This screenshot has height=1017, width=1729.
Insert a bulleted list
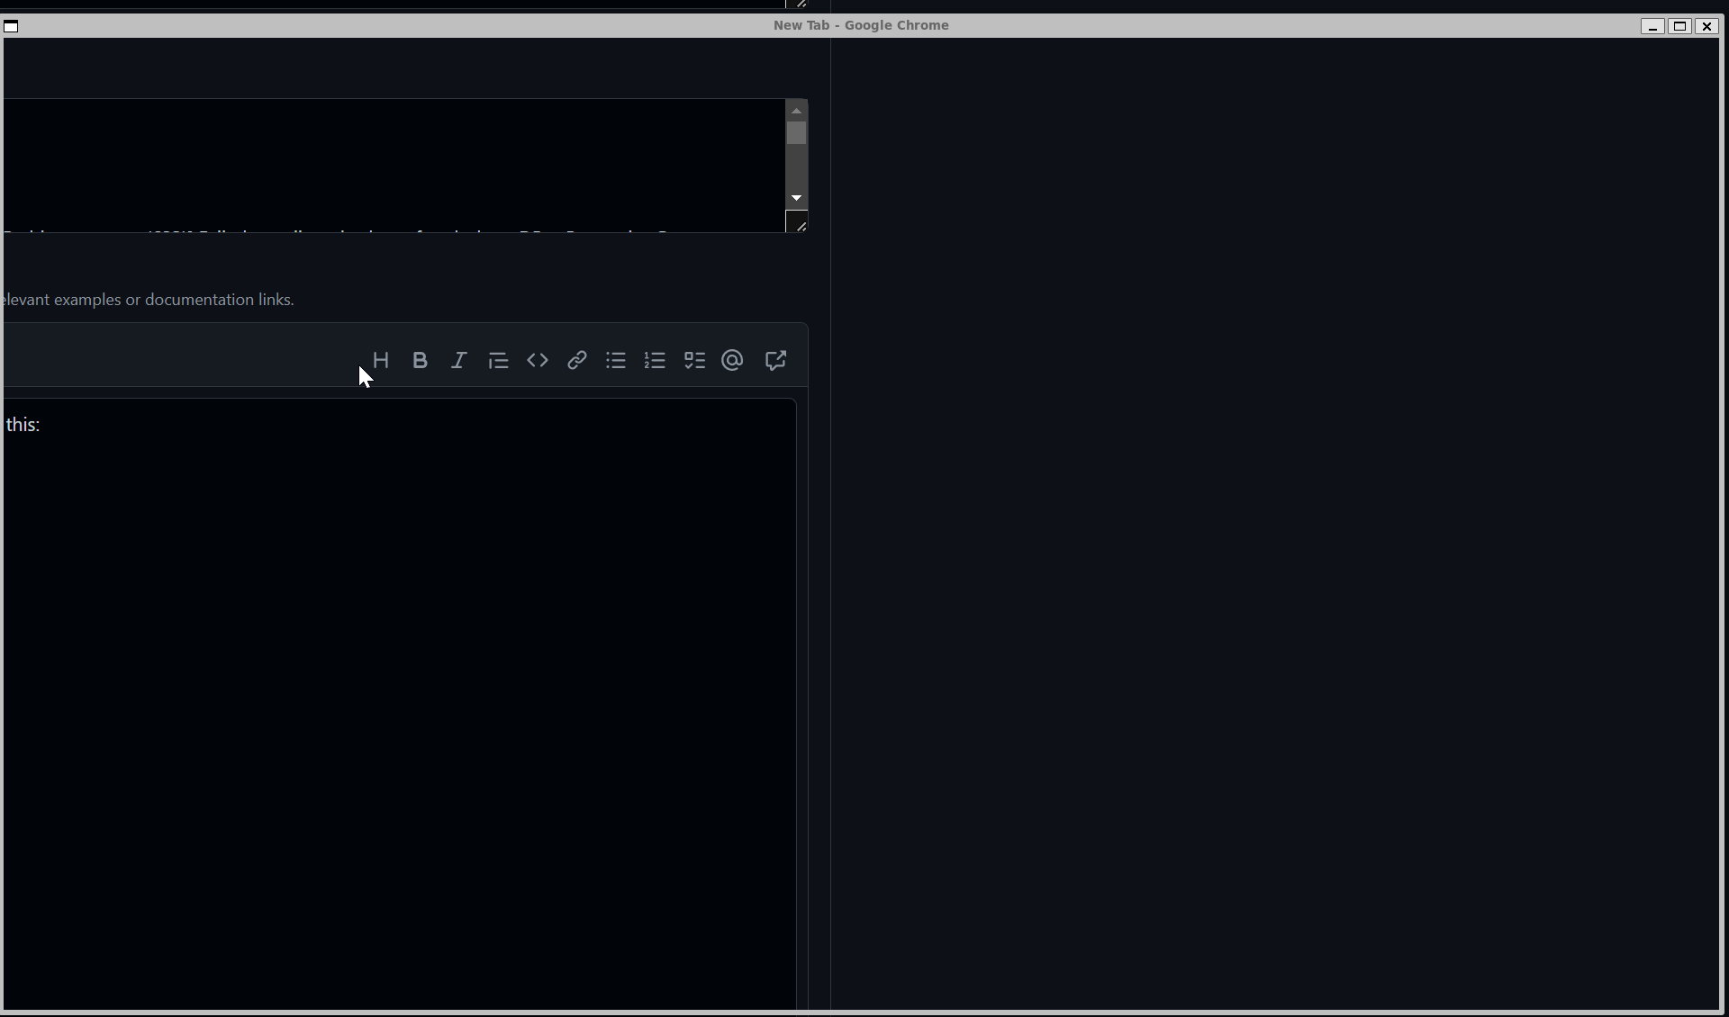click(616, 361)
